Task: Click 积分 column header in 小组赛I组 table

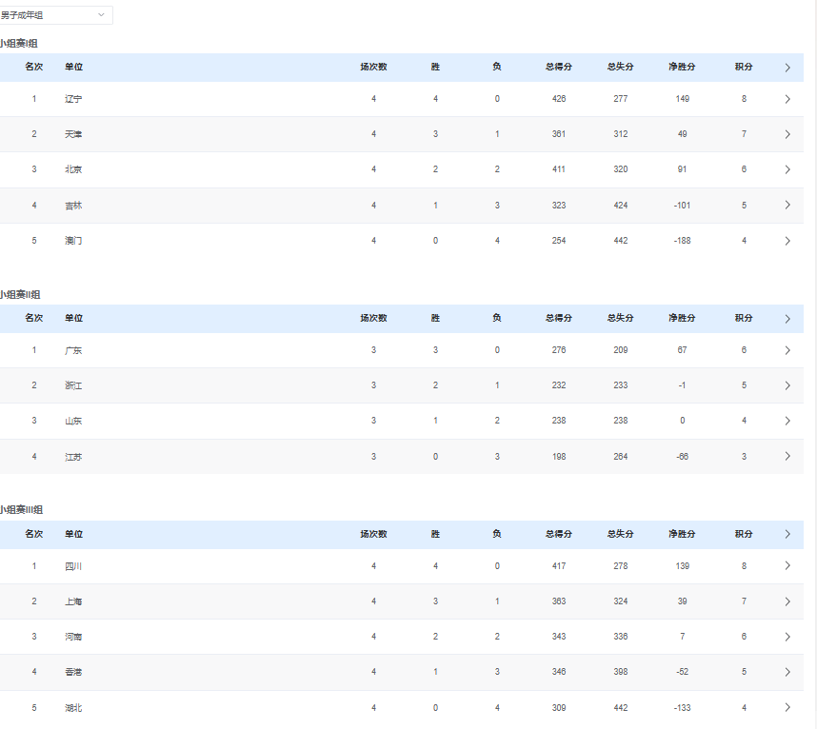Action: pos(744,68)
